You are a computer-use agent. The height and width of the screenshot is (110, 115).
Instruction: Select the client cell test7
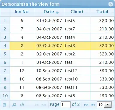(77, 29)
